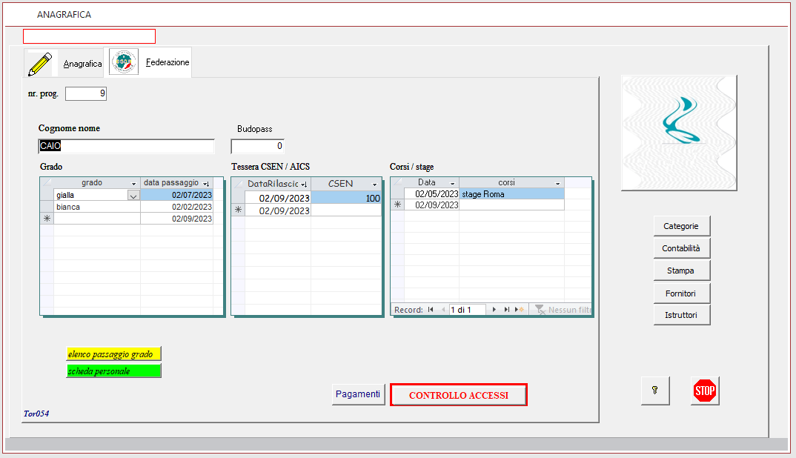The height and width of the screenshot is (458, 796).
Task: Open grado column header dropdown
Action: tap(133, 183)
